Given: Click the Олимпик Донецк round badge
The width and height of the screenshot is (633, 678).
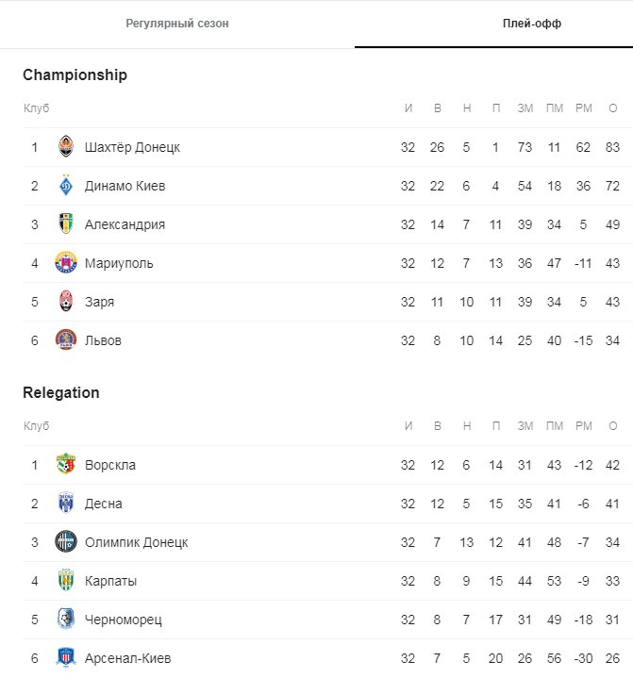Looking at the screenshot, I should (66, 541).
